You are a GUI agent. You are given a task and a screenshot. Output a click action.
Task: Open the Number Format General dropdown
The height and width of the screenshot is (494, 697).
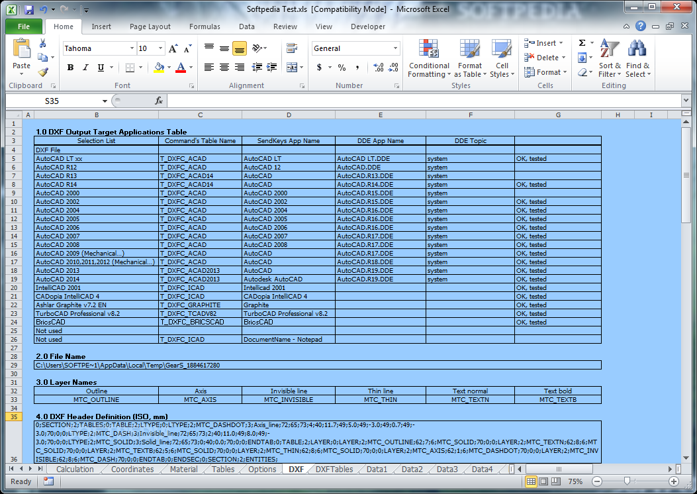coord(395,48)
